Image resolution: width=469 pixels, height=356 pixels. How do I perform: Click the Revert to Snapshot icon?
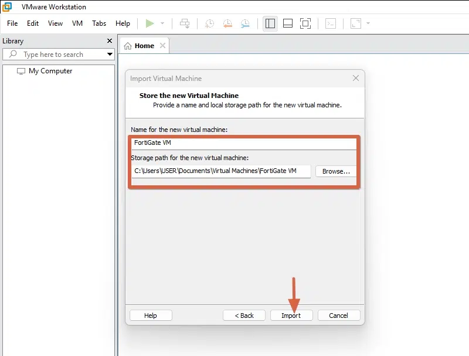click(227, 23)
